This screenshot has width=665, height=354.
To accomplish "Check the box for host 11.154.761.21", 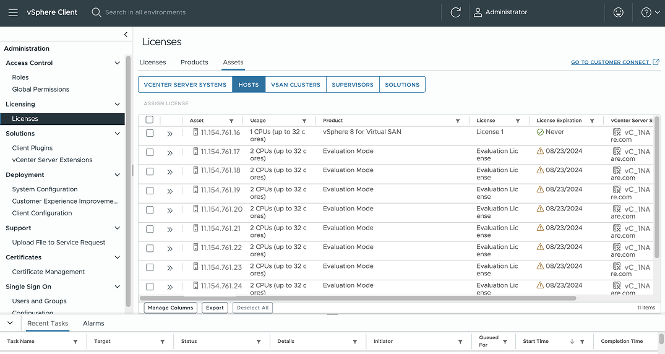I will (x=150, y=229).
